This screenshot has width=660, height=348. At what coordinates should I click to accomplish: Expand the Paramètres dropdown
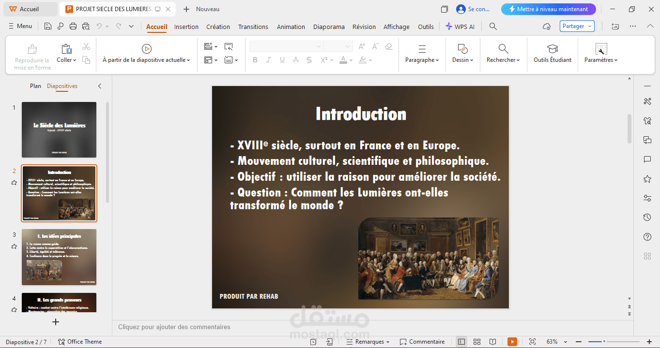[x=601, y=60]
